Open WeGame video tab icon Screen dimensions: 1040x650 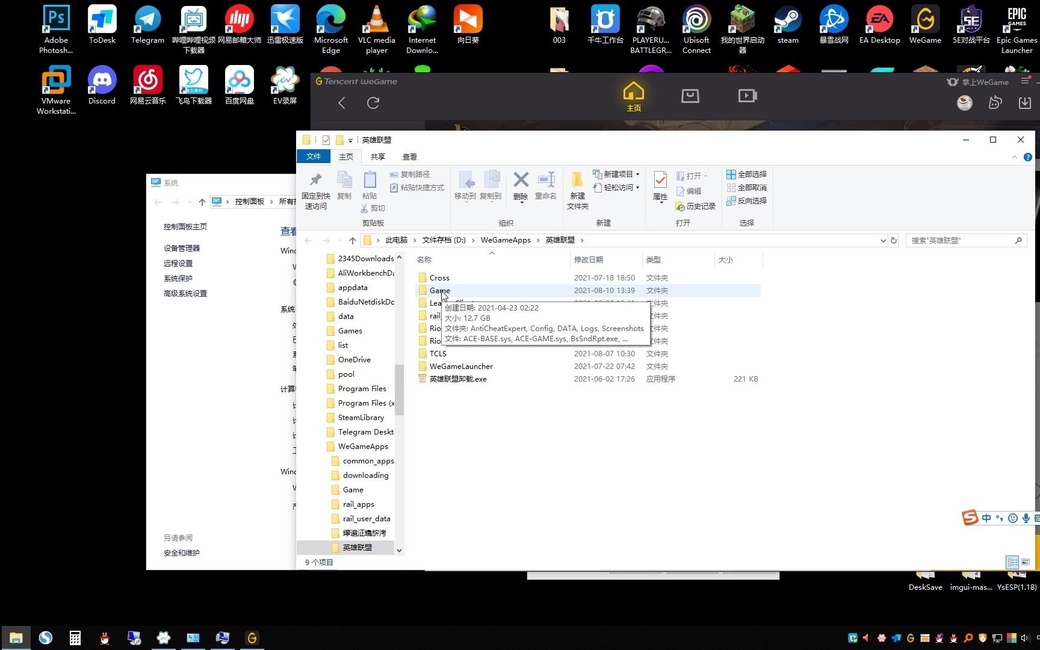(747, 95)
